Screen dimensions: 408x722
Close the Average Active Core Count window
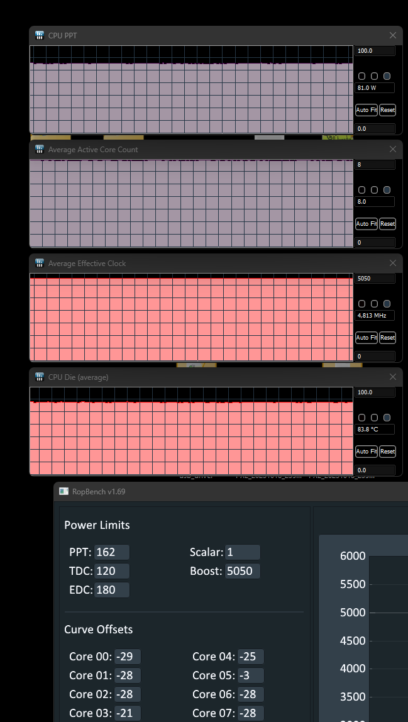[x=393, y=149]
